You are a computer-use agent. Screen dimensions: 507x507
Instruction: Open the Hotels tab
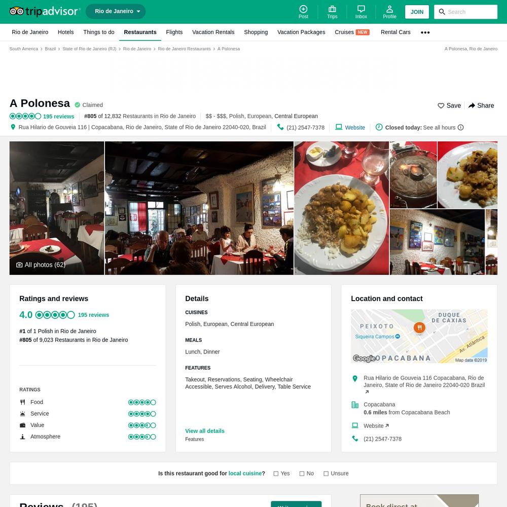click(x=65, y=32)
